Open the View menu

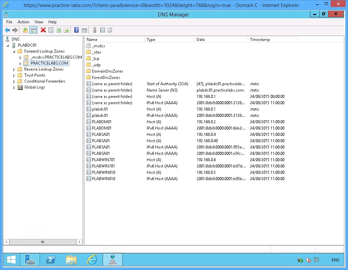pos(39,22)
